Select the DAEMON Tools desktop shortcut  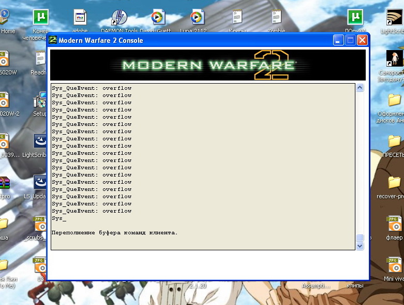(119, 17)
